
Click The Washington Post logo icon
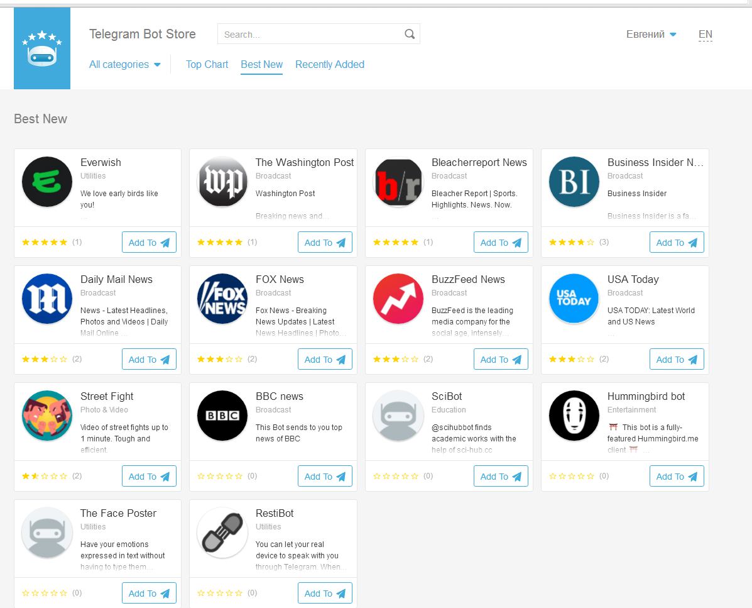point(222,182)
